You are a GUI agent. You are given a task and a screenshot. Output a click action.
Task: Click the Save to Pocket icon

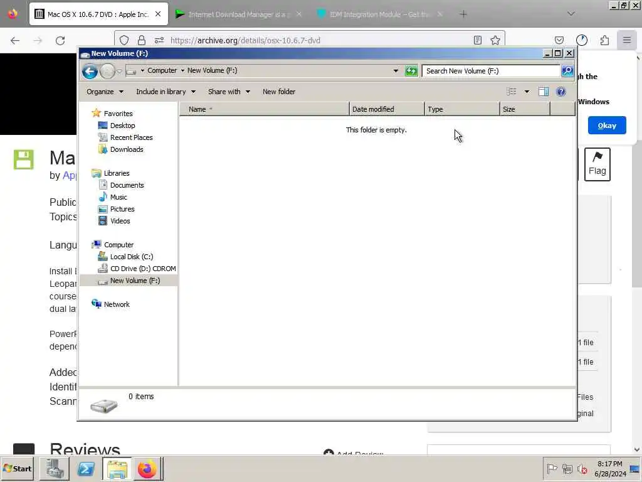[559, 40]
